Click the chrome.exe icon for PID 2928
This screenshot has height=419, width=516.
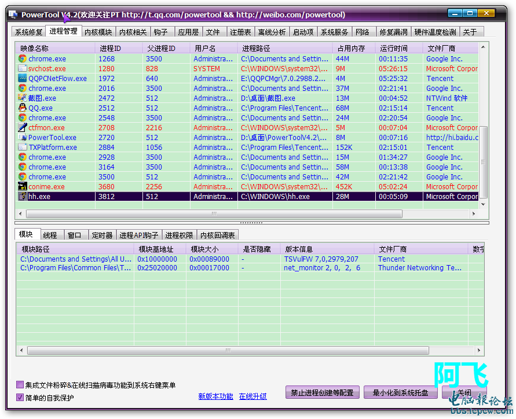pos(23,157)
